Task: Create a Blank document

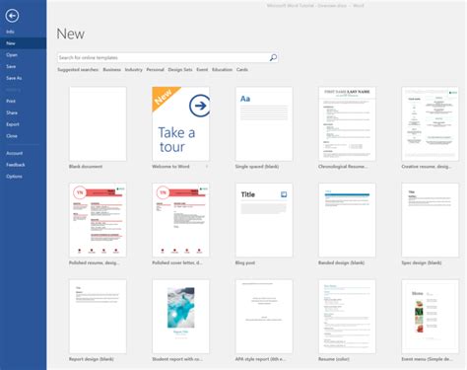Action: tap(98, 124)
